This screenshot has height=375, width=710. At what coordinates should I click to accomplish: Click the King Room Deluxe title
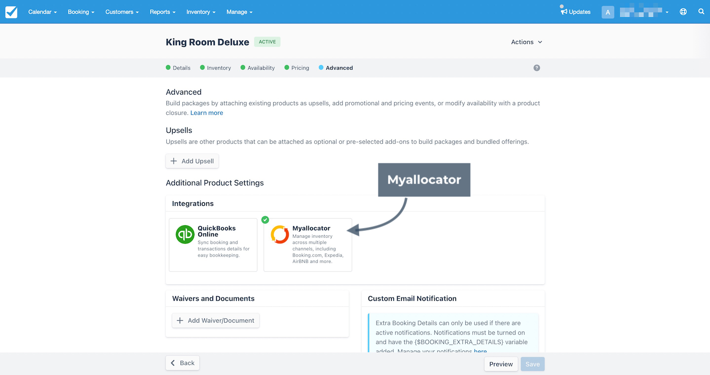click(x=207, y=42)
